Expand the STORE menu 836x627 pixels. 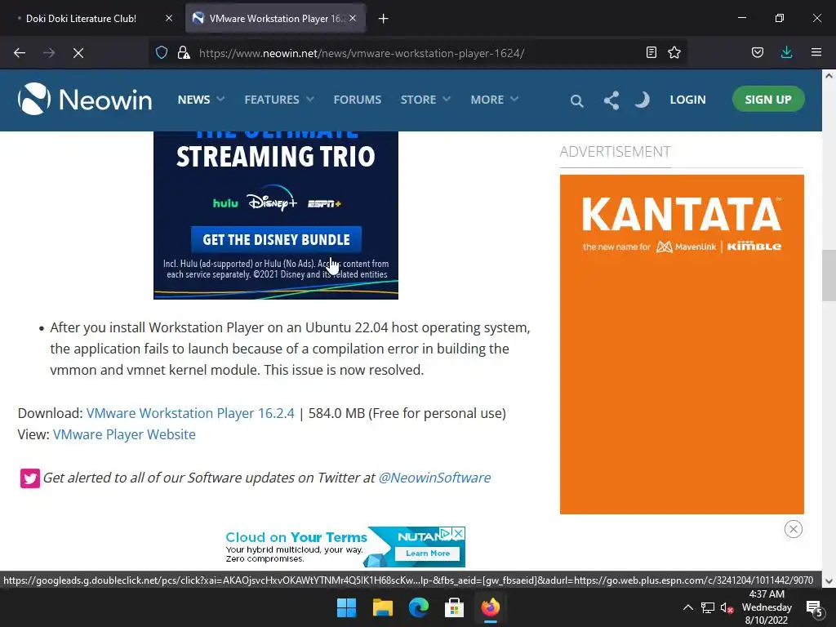point(425,100)
